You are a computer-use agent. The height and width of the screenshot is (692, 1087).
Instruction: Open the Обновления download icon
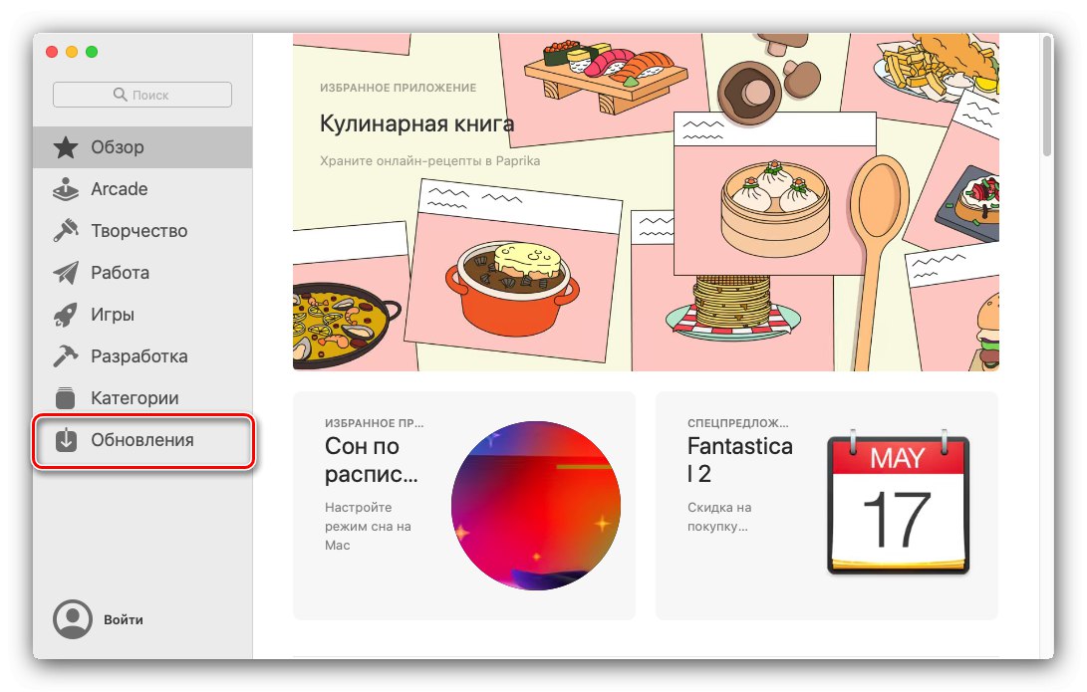(66, 439)
